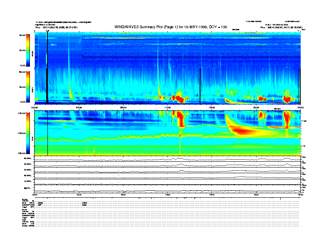Click the Cal marker label above the RAD2 panel

[47, 31]
